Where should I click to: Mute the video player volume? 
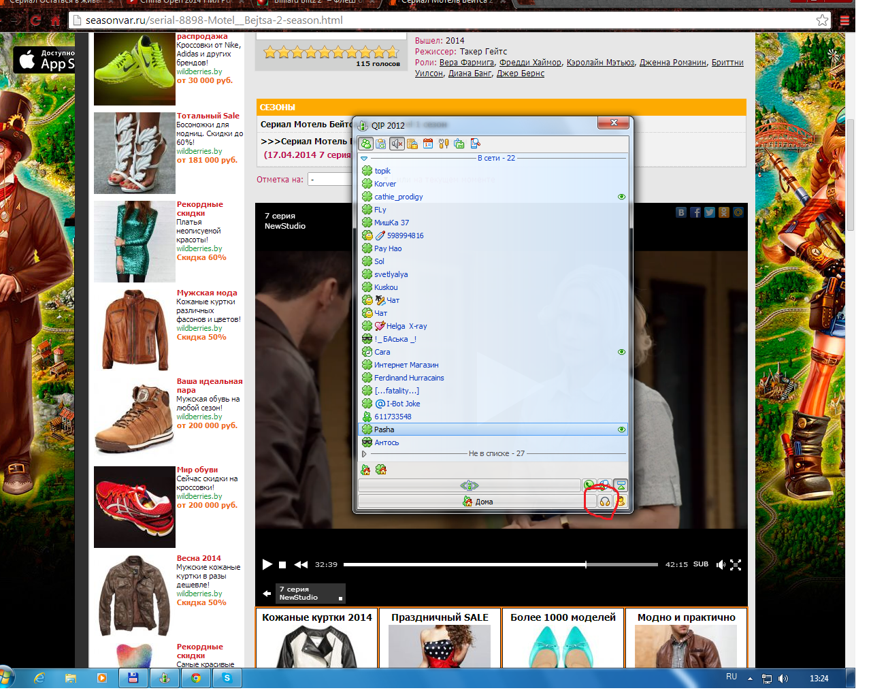tap(721, 564)
